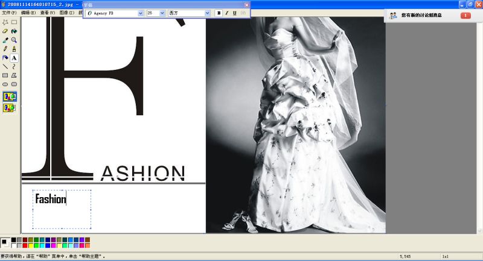Select the rectangular Select tool
Screen dimensions: 483x261
[x=14, y=22]
